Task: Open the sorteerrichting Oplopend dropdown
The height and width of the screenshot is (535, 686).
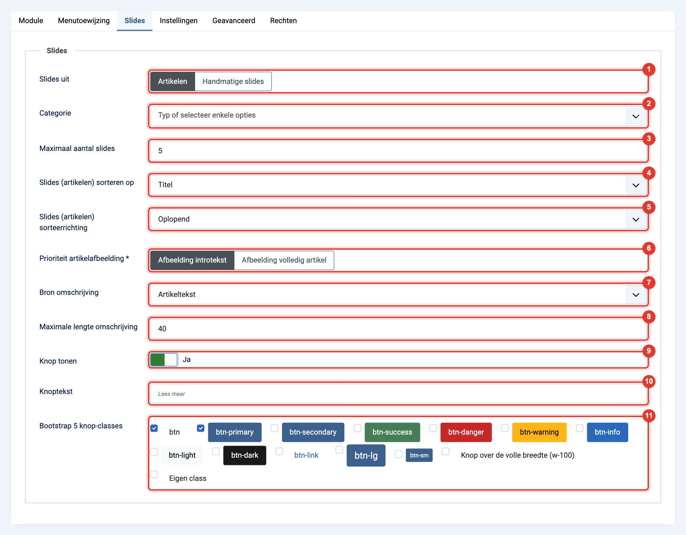Action: click(x=398, y=219)
